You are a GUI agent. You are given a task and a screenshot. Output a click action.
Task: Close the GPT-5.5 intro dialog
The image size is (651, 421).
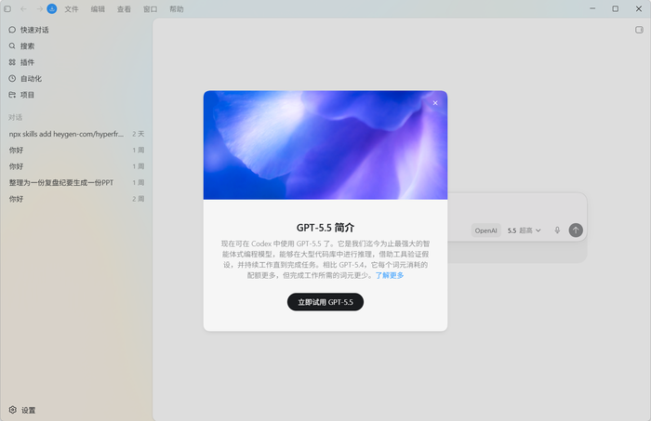tap(435, 103)
